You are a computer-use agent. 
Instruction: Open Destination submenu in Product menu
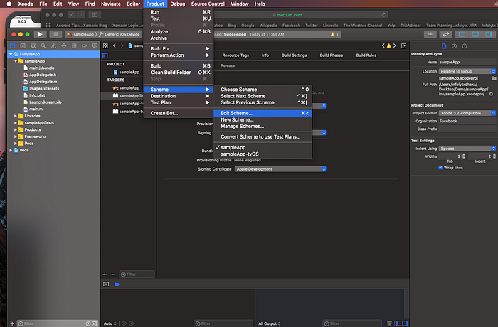pyautogui.click(x=179, y=96)
